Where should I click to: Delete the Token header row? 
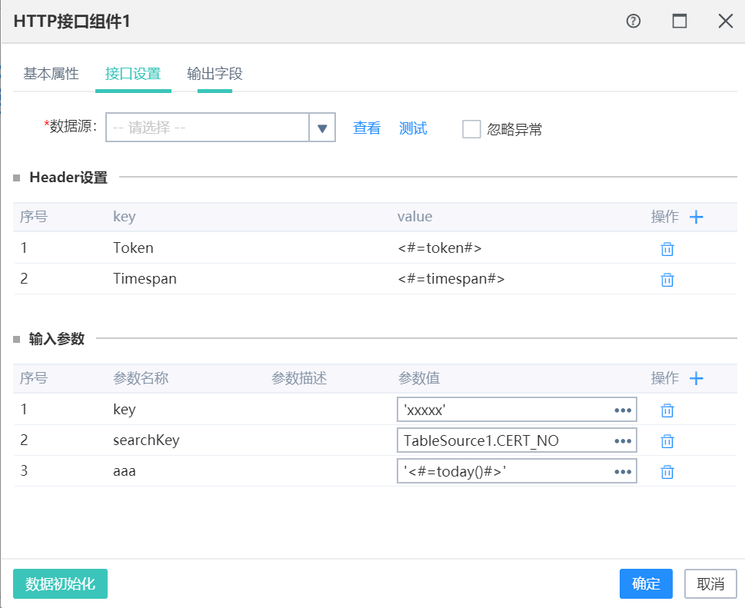tap(667, 248)
